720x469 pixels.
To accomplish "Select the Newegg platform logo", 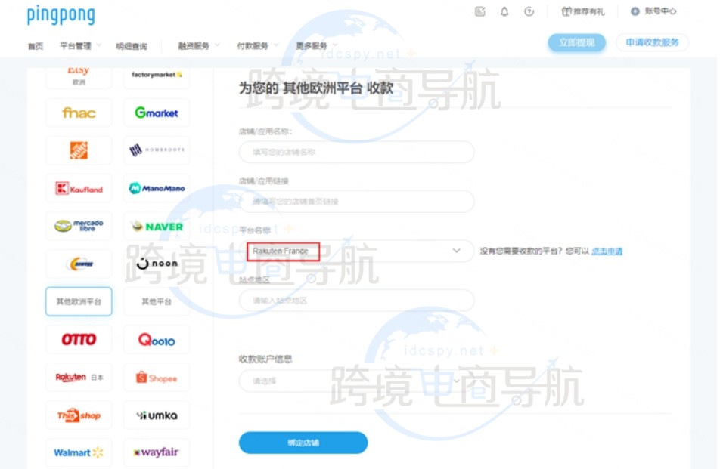I will pyautogui.click(x=79, y=264).
